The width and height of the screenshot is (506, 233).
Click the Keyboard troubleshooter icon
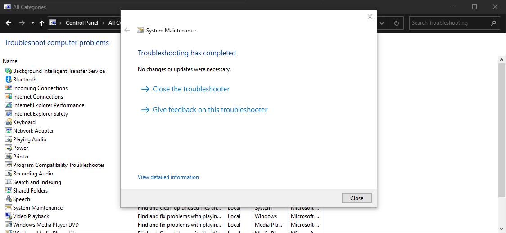[x=9, y=122]
